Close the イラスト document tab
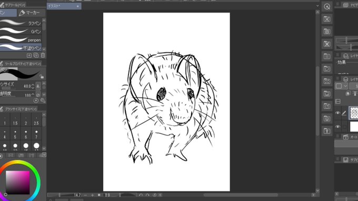358x201 pixels. [x=77, y=6]
